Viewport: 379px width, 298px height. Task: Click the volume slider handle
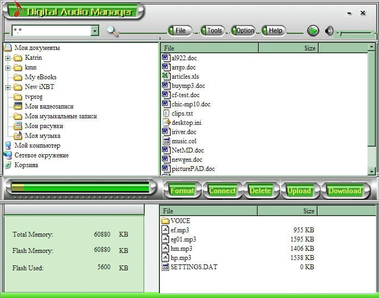click(340, 34)
